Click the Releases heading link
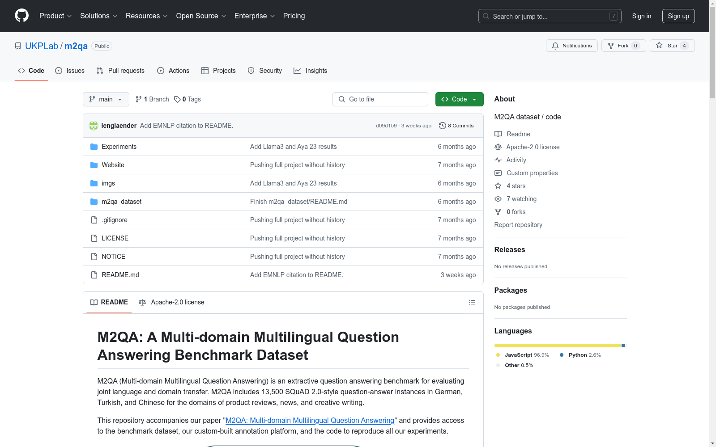The height and width of the screenshot is (447, 716). (x=510, y=250)
